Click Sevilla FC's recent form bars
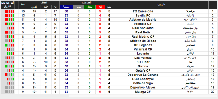Viewport: 218px width, 99px height. (10, 16)
